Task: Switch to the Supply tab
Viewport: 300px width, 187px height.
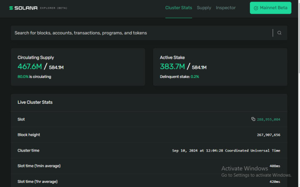Action: (x=204, y=8)
